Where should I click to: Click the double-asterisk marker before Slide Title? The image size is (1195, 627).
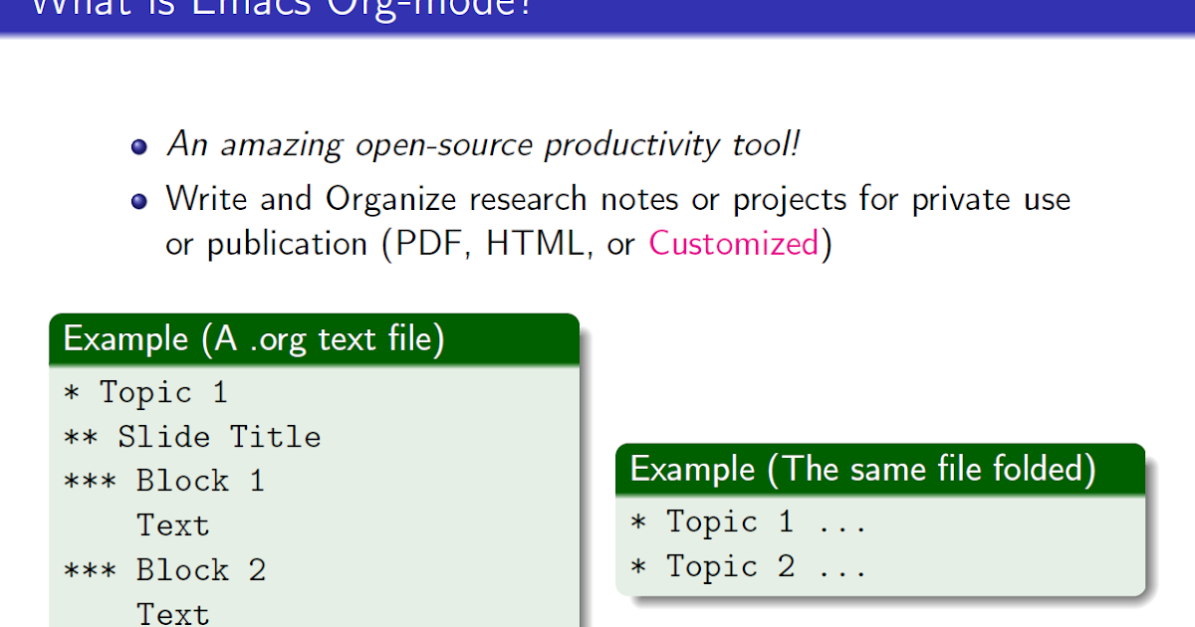pos(82,437)
